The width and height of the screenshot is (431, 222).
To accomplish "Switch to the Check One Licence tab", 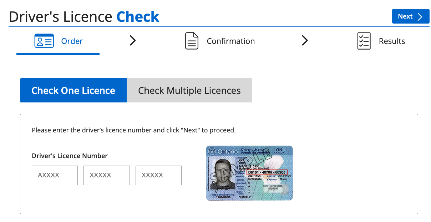I will (73, 90).
